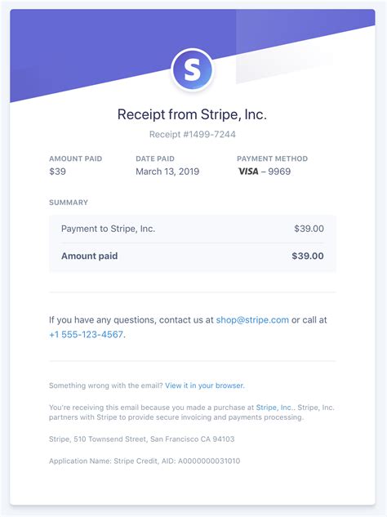Viewport: 387px width, 517px height.
Task: Click the SUMMARY section heading
Action: (x=69, y=203)
